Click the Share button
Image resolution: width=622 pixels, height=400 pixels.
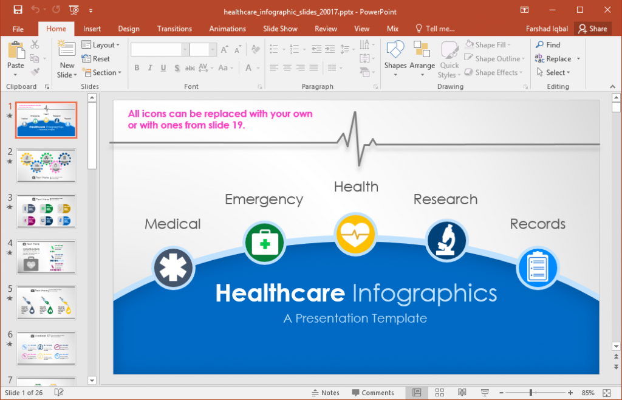pos(593,29)
